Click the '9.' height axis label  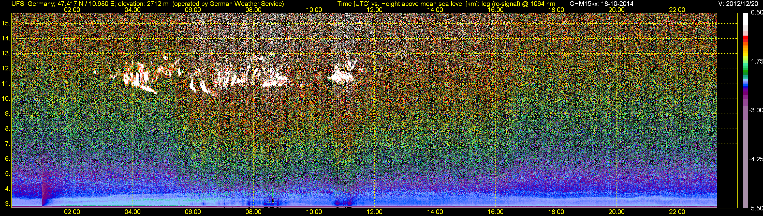(8, 114)
